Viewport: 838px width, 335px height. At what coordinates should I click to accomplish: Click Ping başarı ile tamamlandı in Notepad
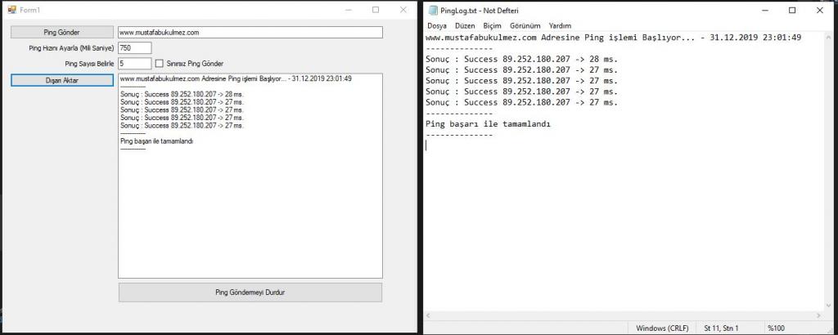(x=488, y=123)
